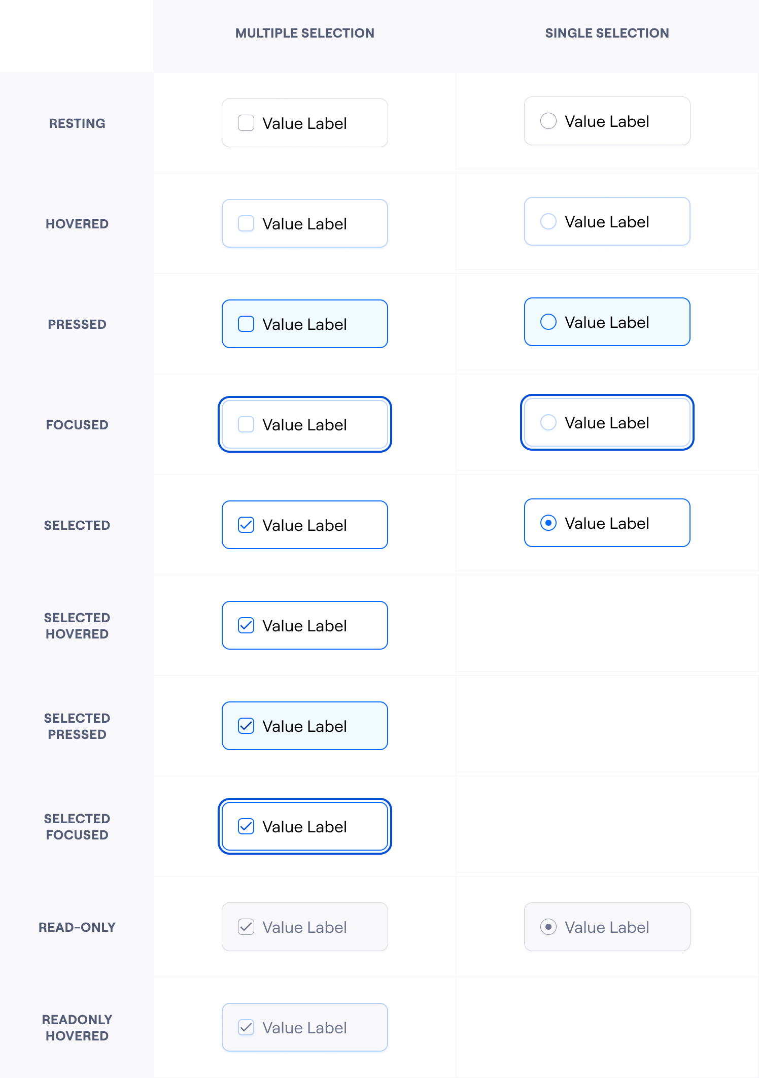Click the filled Selected radio button
The height and width of the screenshot is (1078, 759).
click(548, 523)
